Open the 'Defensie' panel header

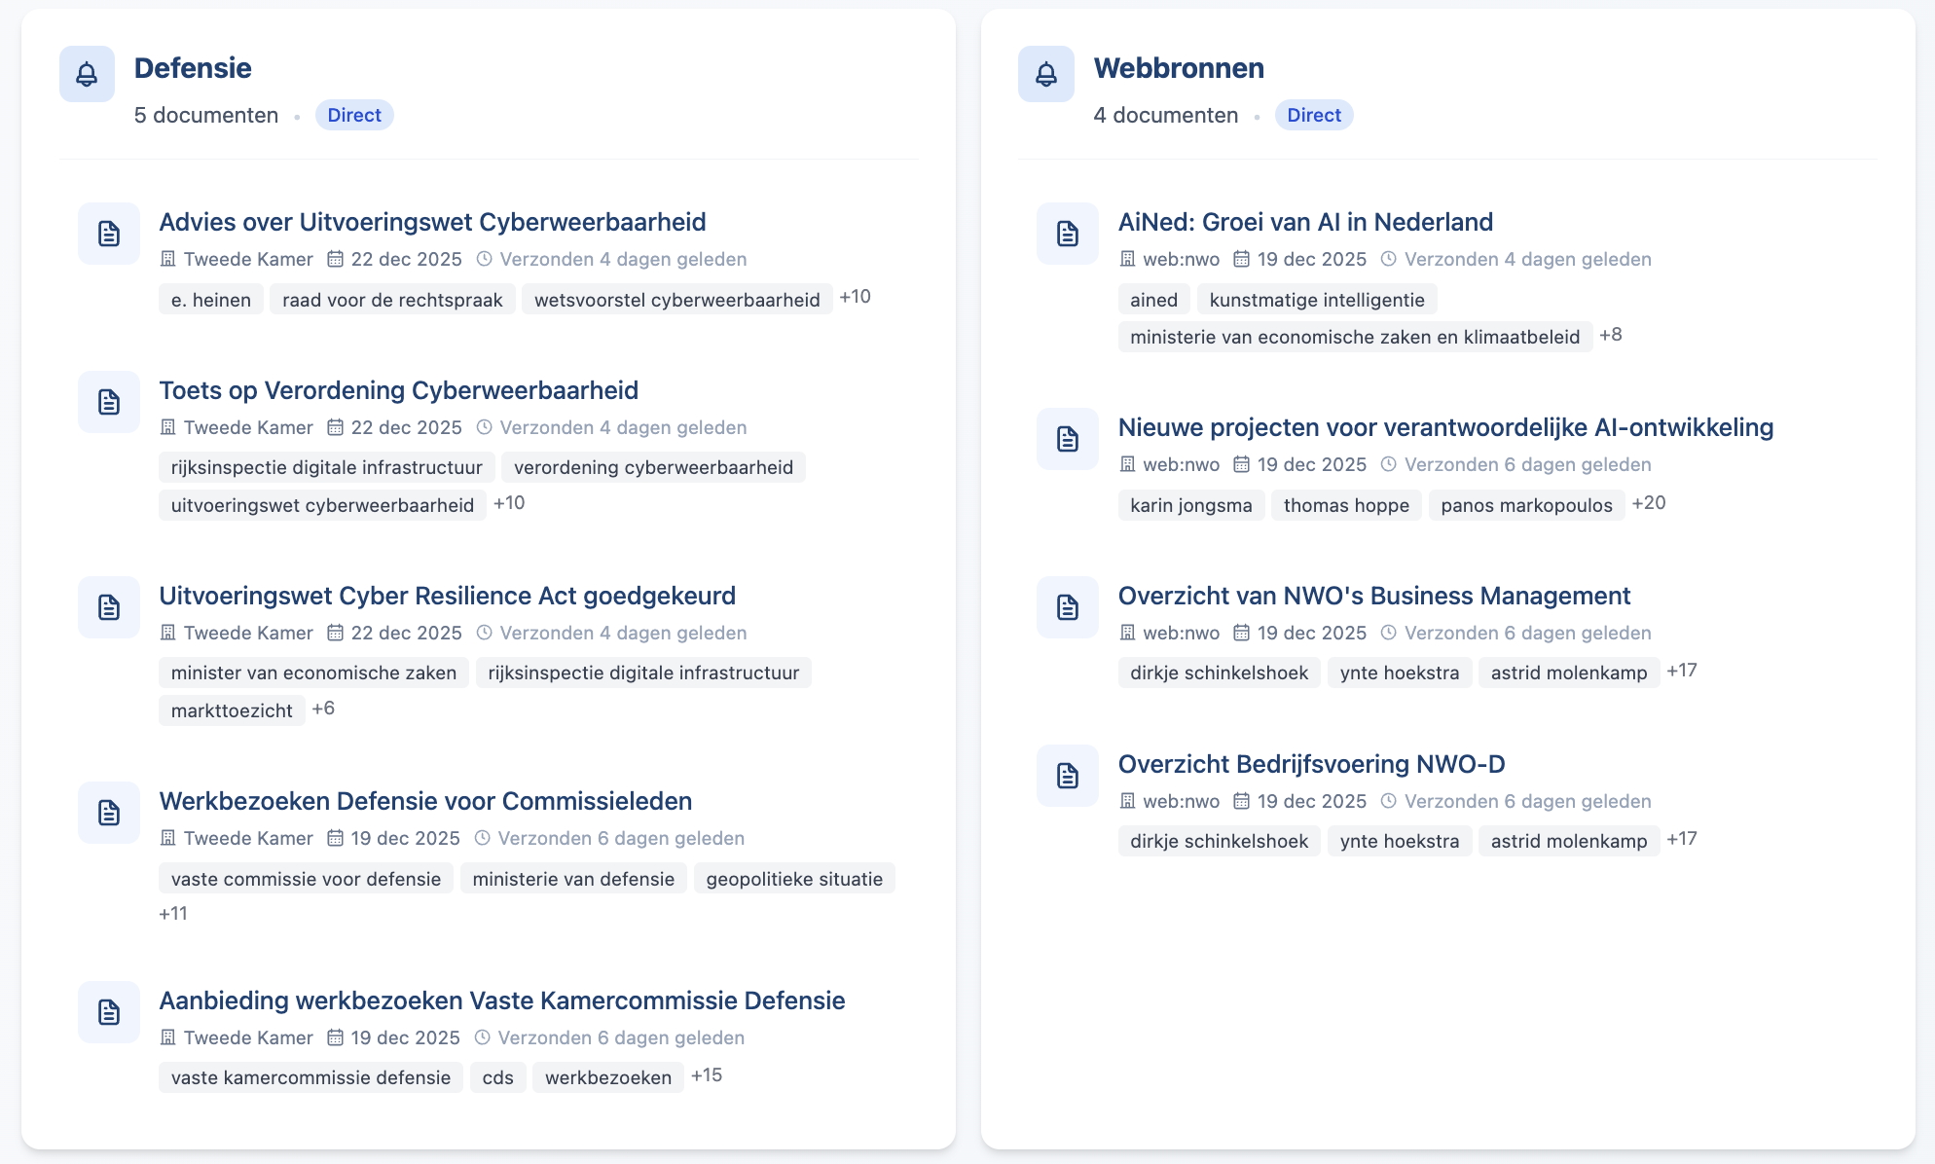click(193, 68)
